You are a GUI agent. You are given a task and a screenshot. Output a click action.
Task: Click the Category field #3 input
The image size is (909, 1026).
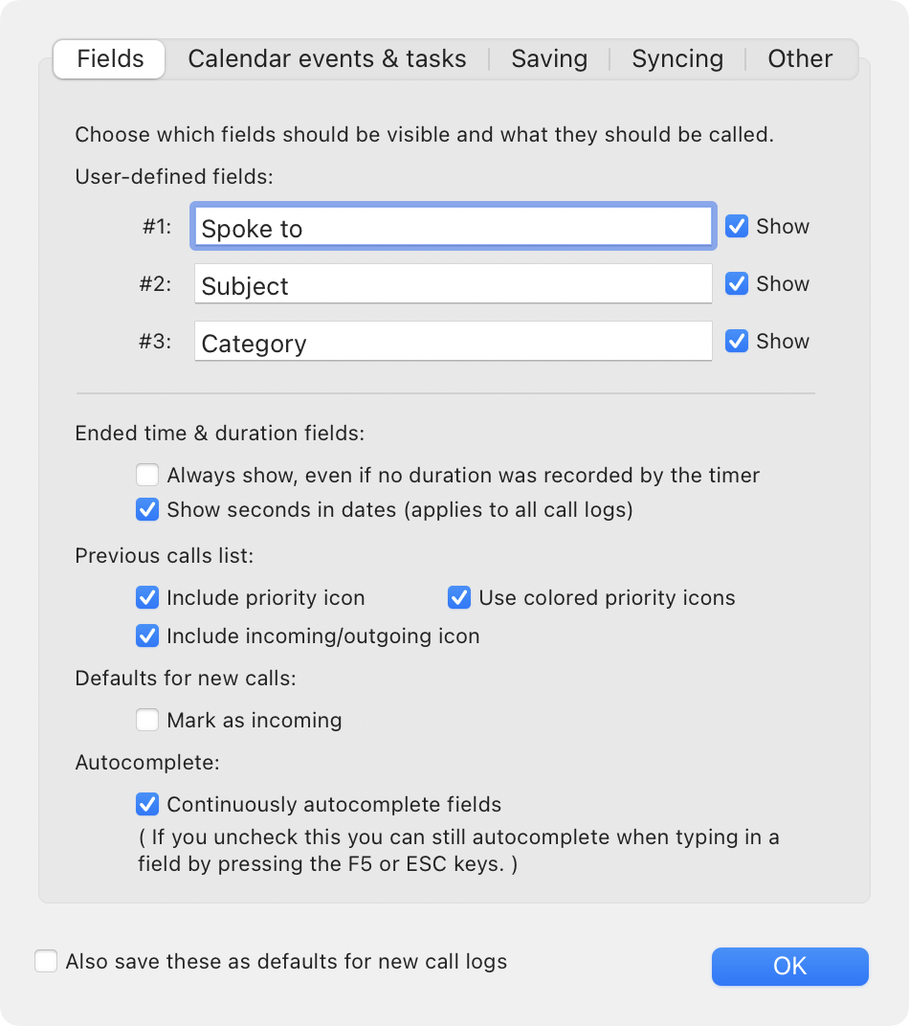click(x=453, y=343)
